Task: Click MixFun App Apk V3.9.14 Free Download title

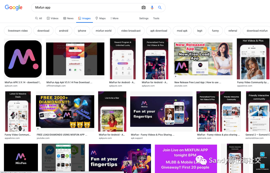Action: click(x=69, y=82)
